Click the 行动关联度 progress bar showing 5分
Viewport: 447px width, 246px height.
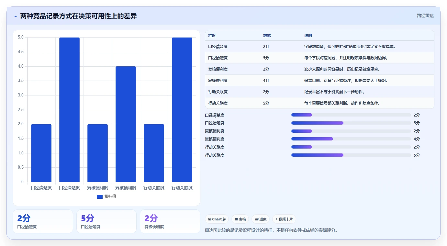coord(351,155)
